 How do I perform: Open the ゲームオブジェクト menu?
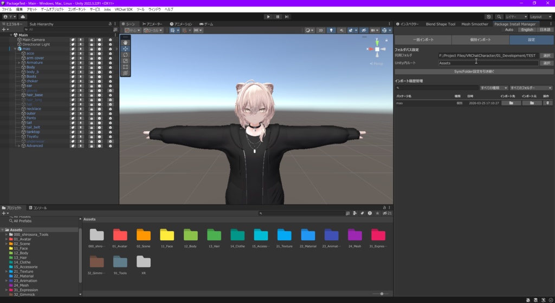point(53,10)
